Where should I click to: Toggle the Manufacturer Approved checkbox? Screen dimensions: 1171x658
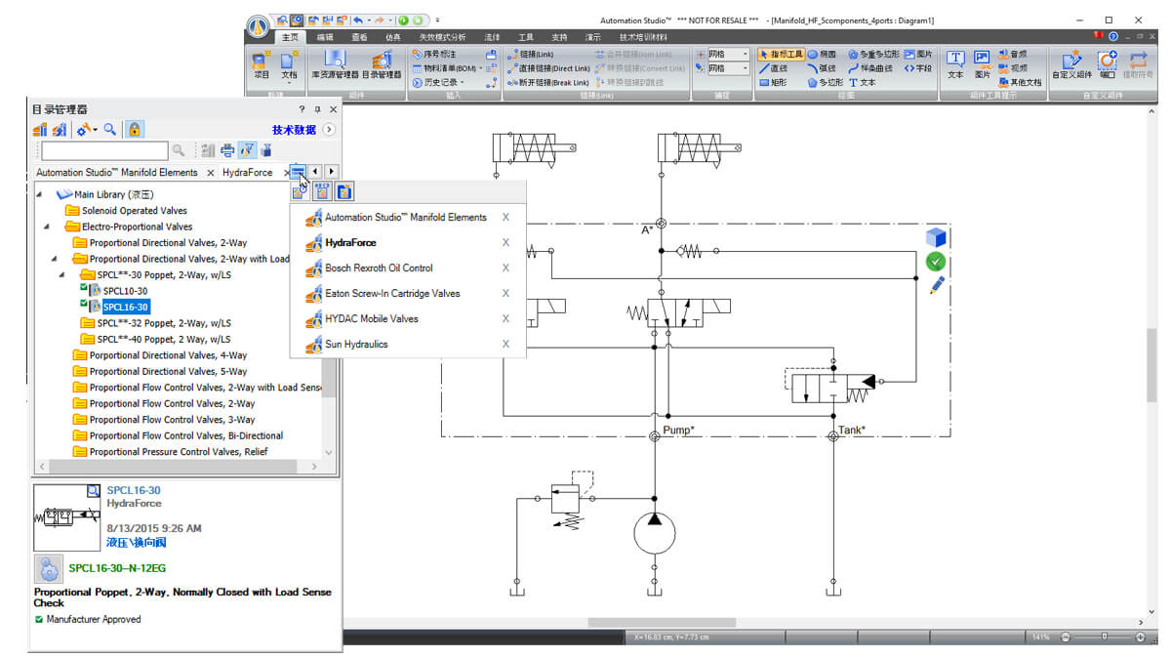[x=39, y=619]
